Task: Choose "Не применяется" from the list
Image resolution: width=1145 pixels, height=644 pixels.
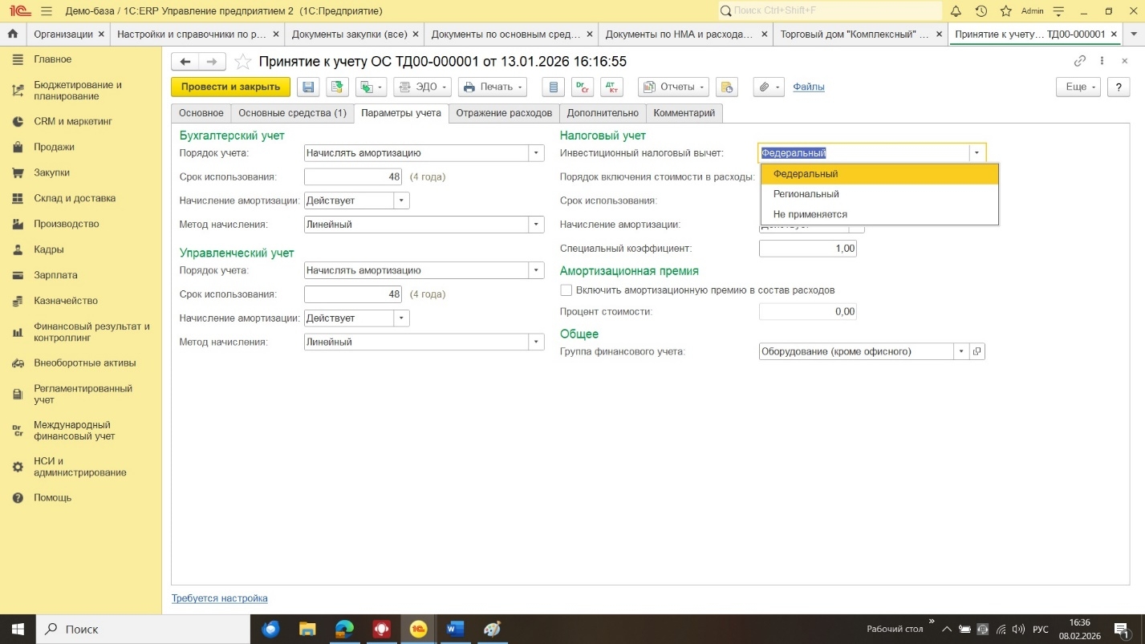Action: (810, 214)
